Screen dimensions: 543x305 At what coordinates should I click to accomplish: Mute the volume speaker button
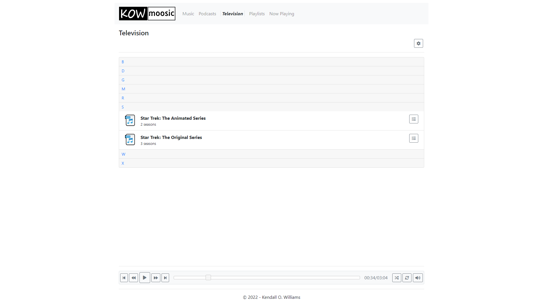coord(417,278)
